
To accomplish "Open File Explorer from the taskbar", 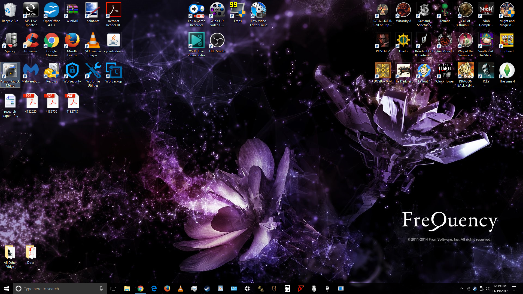I will [x=127, y=289].
